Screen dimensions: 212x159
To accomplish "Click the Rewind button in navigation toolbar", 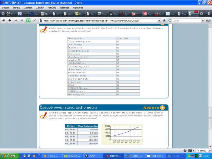I will [4, 21].
